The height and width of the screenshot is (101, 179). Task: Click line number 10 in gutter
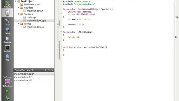pos(58,24)
